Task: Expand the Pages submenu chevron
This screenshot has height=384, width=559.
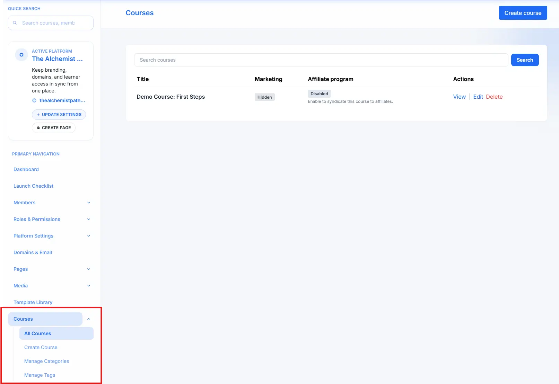Action: tap(89, 269)
